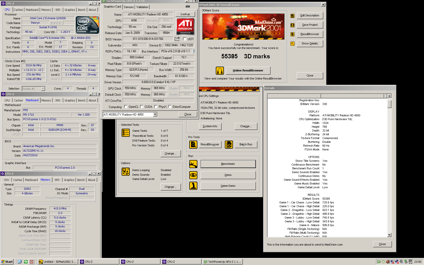Click the Details list scrollbar up arrow
The height and width of the screenshot is (265, 424).
coord(389,96)
